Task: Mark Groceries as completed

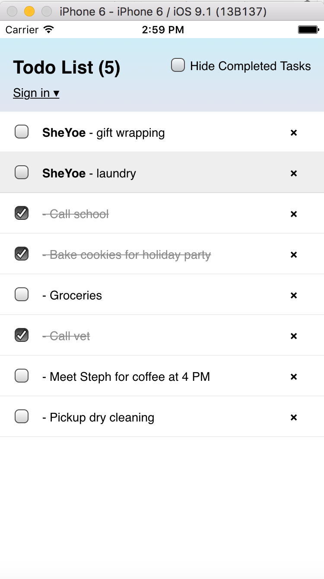Action: click(22, 294)
